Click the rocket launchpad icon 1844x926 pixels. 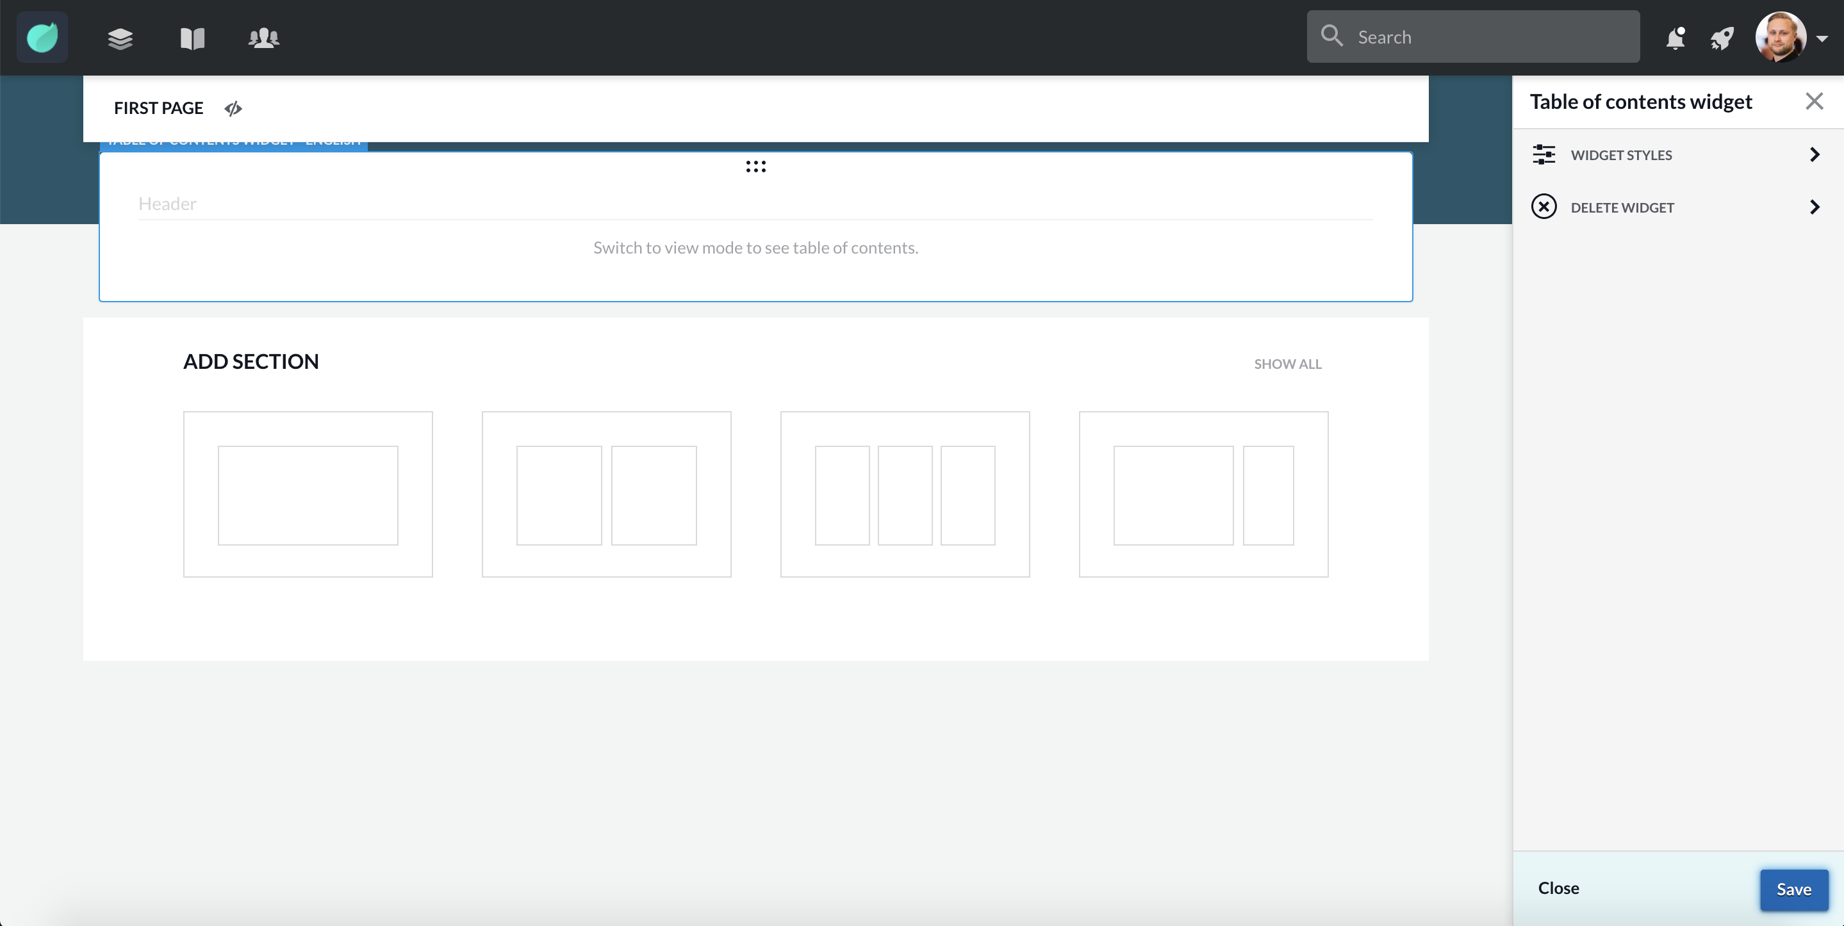click(x=1722, y=38)
